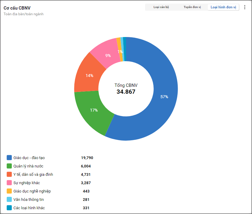The image size is (252, 214).
Task: Click the pink Sự nghiệp khác swatch
Action: click(9, 183)
